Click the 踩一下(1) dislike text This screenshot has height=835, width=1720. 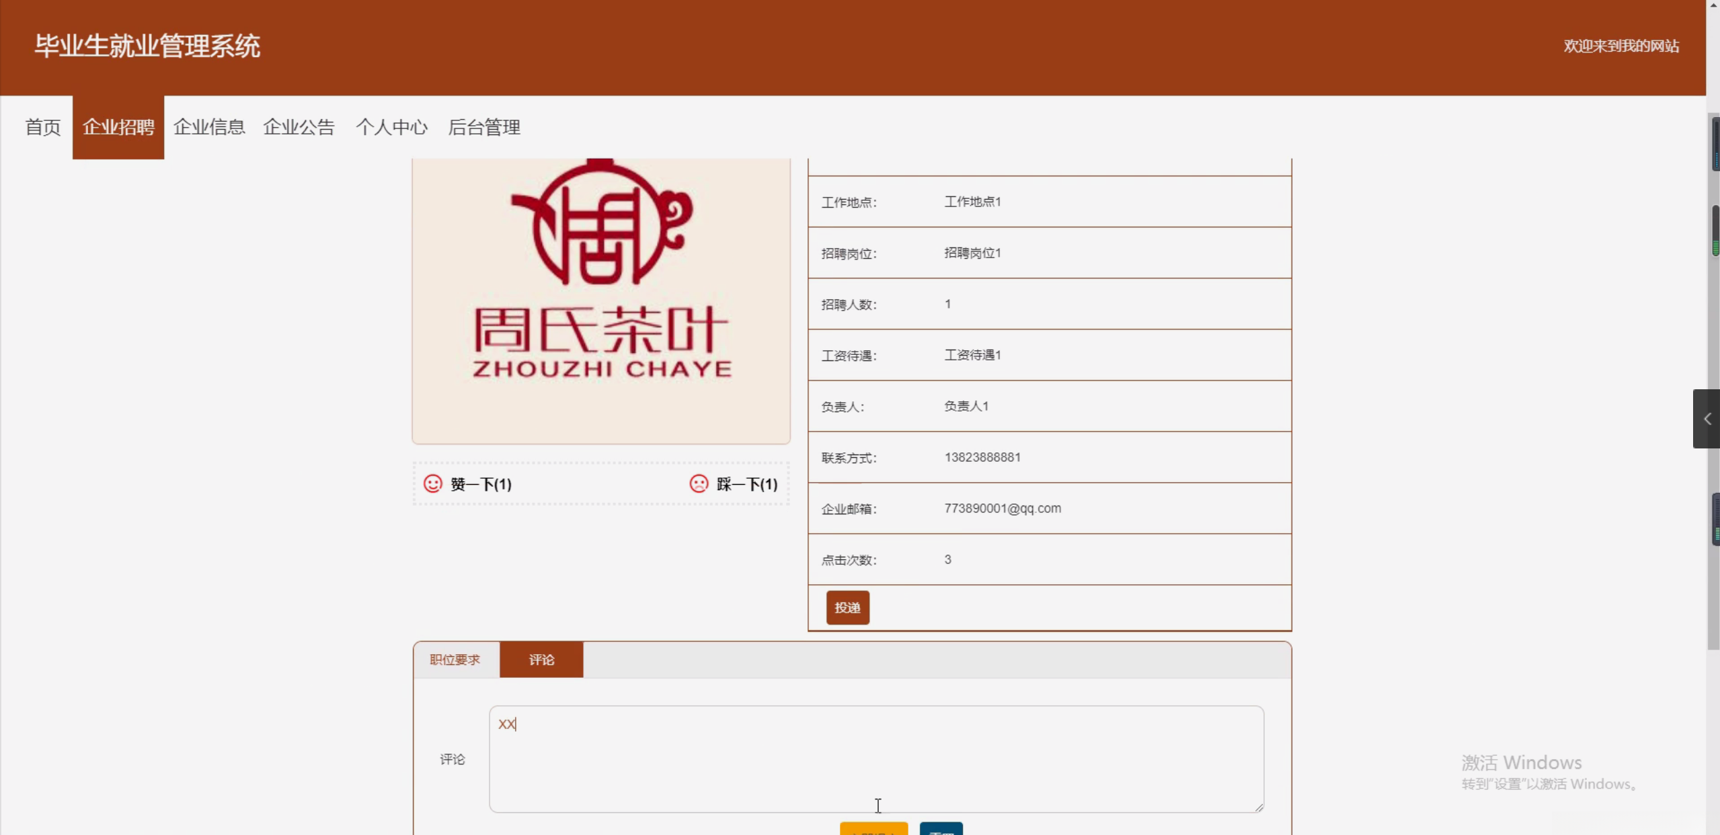(x=746, y=484)
